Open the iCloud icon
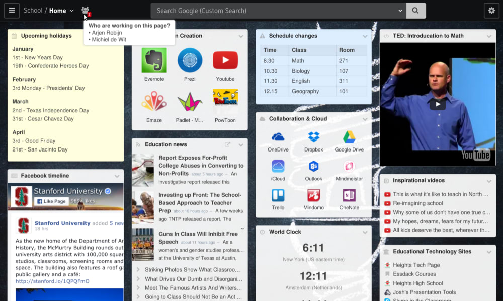503x301 pixels. point(278,167)
